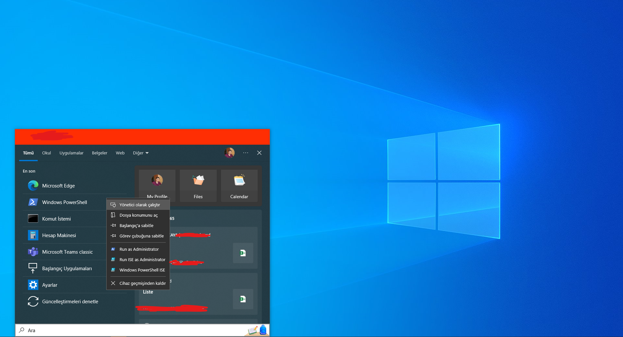Image resolution: width=623 pixels, height=337 pixels.
Task: Click Güncelleştirmeleri denetle update check
Action: pyautogui.click(x=70, y=302)
